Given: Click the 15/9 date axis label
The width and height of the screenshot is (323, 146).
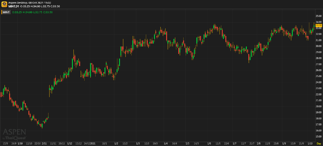Looking at the screenshot, I should [x=5, y=144].
